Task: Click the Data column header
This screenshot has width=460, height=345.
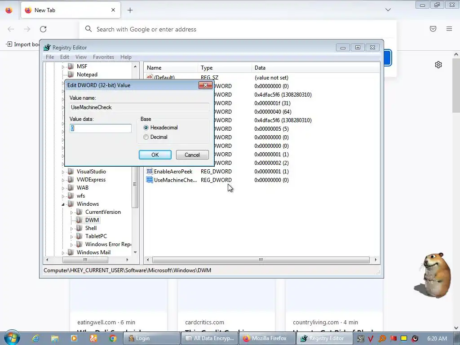Action: click(316, 68)
